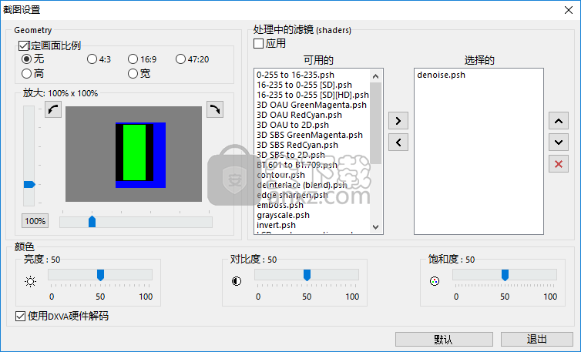581x352 pixels.
Task: Select edge sharpen.psh shader
Action: tap(292, 195)
